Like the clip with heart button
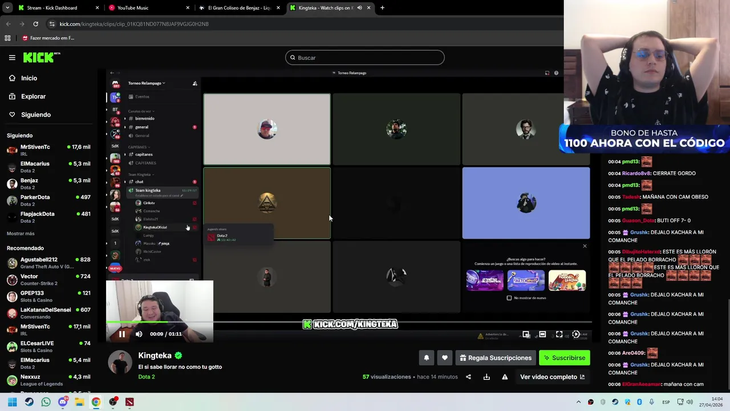The width and height of the screenshot is (730, 411). (444, 358)
